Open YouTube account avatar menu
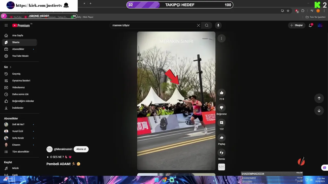This screenshot has height=184, width=328. click(x=320, y=25)
